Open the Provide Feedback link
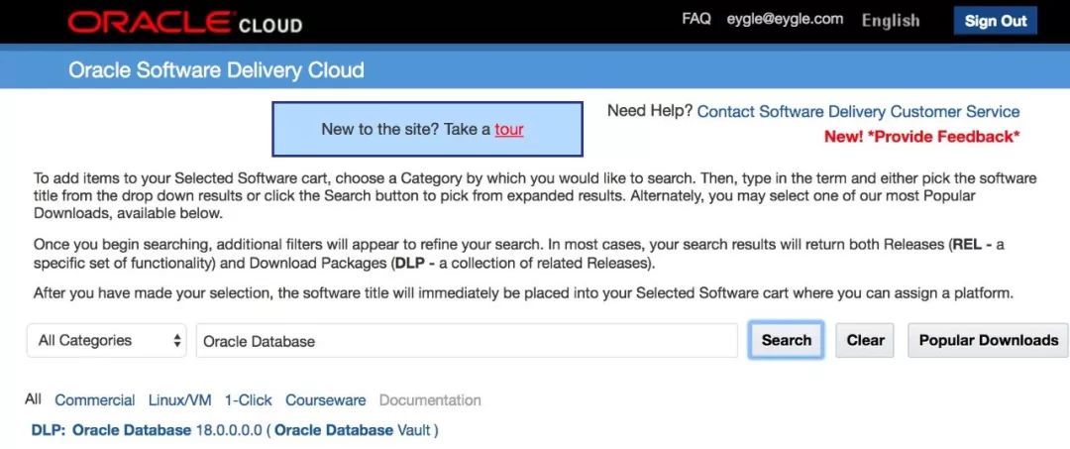The height and width of the screenshot is (449, 1070). pos(921,137)
